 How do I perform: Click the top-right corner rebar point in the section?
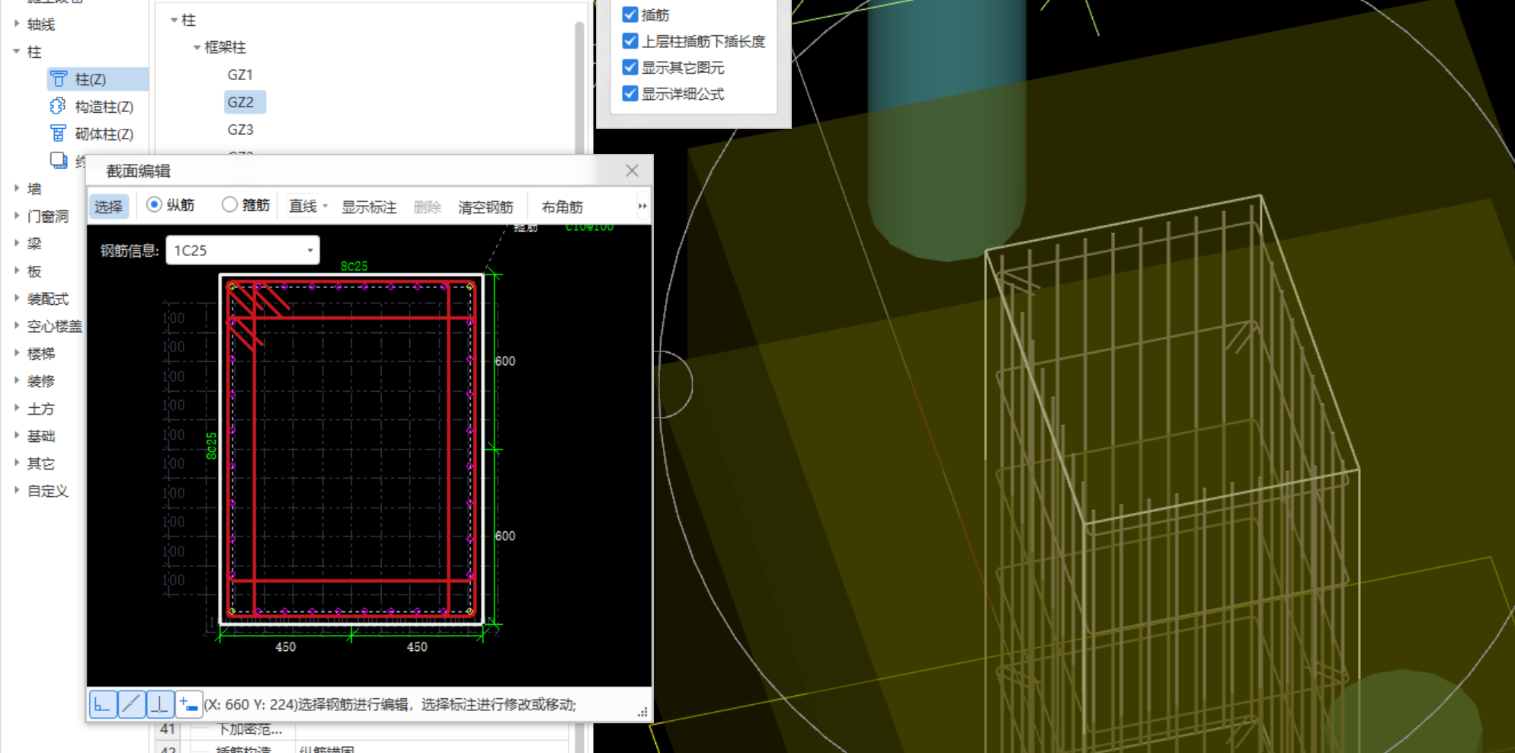click(470, 287)
